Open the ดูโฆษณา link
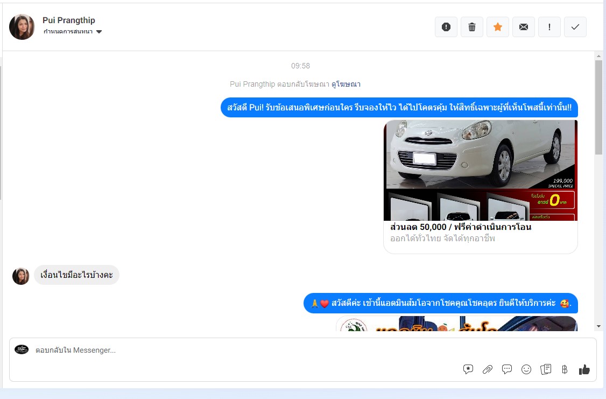Image resolution: width=606 pixels, height=399 pixels. [346, 84]
